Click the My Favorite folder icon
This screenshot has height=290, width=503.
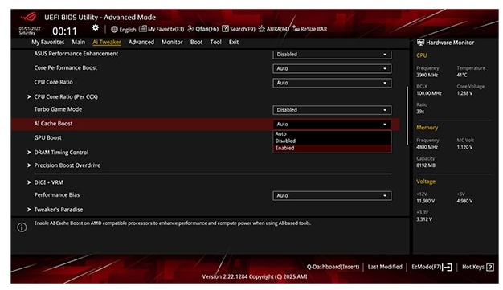coord(143,29)
